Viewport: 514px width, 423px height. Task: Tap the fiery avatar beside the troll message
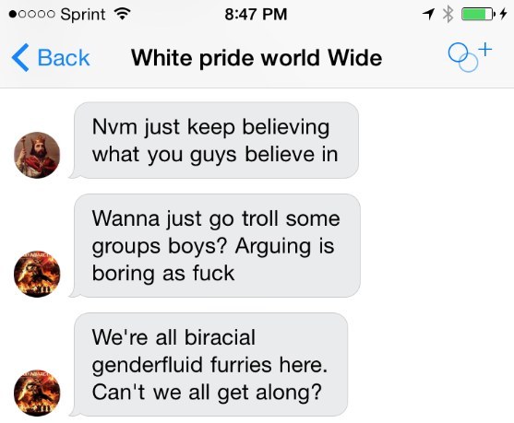coord(37,274)
